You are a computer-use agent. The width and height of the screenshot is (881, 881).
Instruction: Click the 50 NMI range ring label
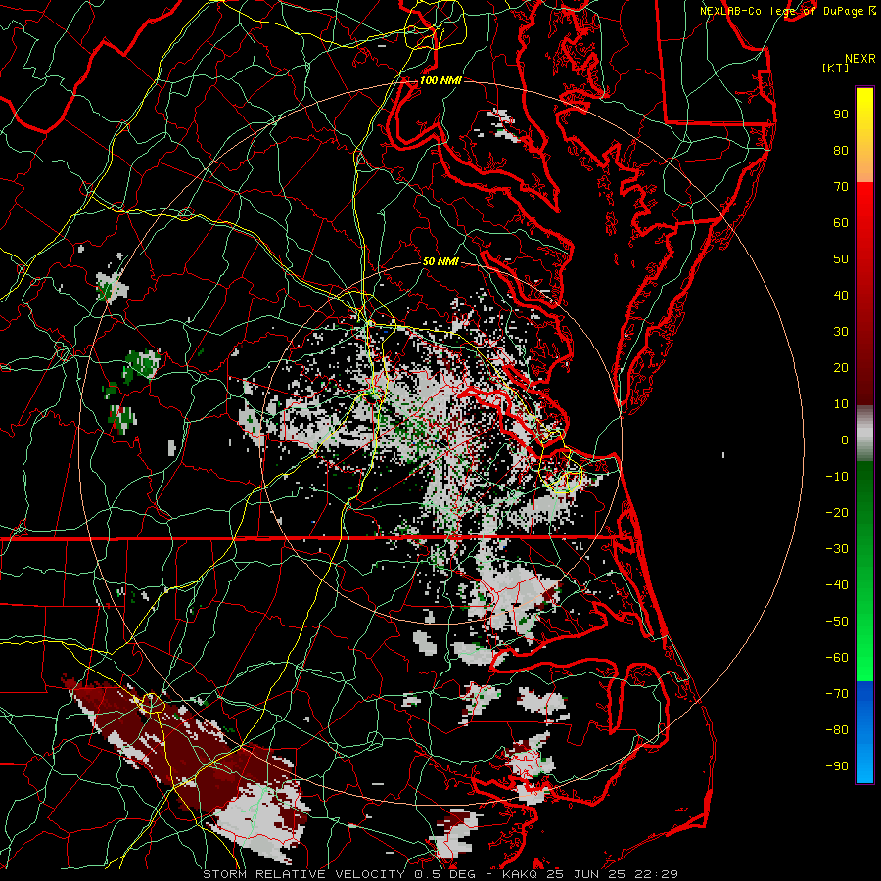click(x=440, y=261)
